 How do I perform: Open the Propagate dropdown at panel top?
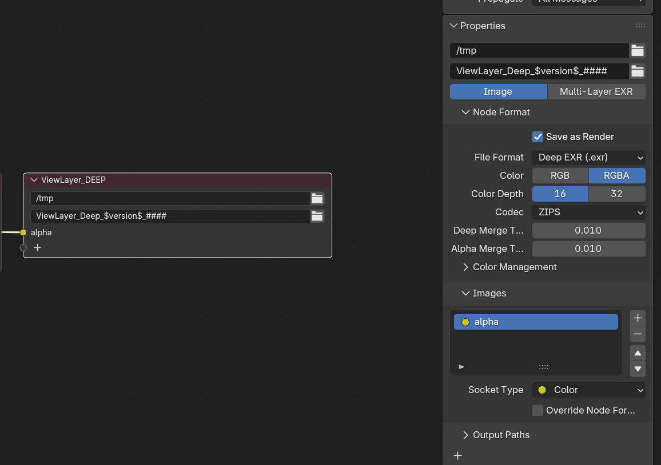588,2
